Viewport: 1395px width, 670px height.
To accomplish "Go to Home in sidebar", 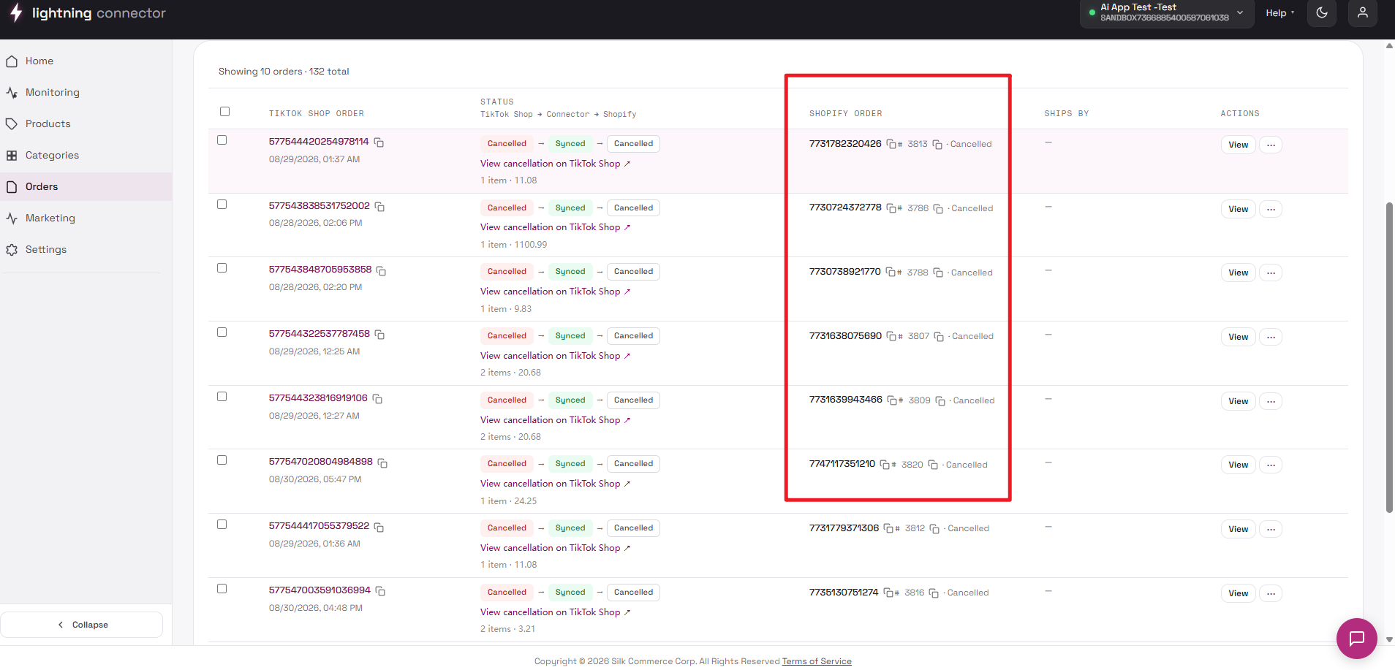I will point(86,61).
